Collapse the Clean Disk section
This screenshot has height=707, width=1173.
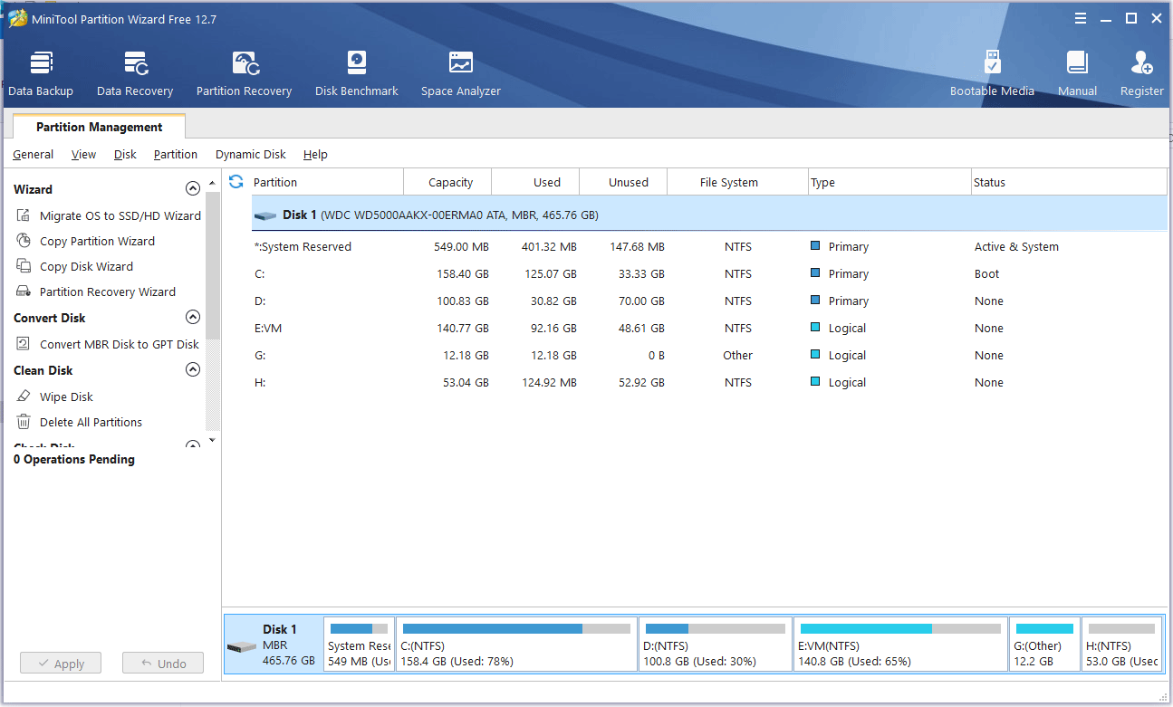click(x=192, y=370)
